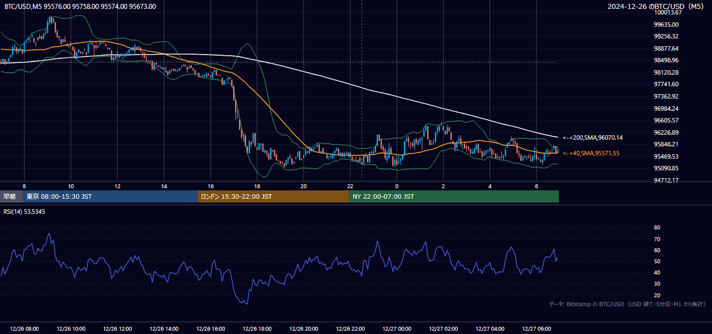This screenshot has width=712, height=334.
Task: Click the BTC/USD,M5 OHLC header text
Action: click(x=80, y=7)
